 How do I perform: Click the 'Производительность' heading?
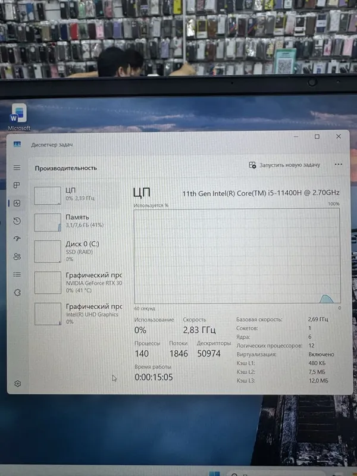pos(66,168)
